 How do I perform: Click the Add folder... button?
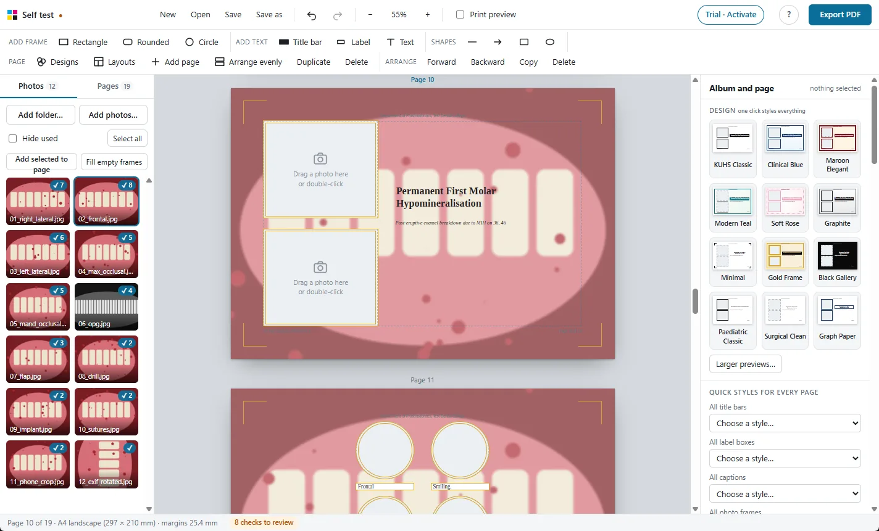(x=41, y=115)
